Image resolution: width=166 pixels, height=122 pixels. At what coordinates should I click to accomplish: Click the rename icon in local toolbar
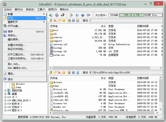pyautogui.click(x=63, y=73)
